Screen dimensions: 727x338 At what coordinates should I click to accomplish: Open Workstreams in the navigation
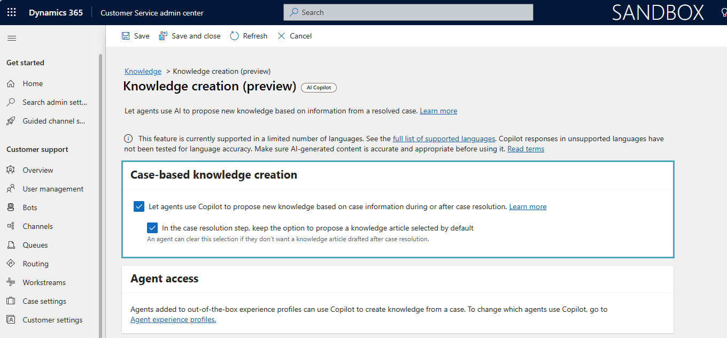click(x=44, y=282)
